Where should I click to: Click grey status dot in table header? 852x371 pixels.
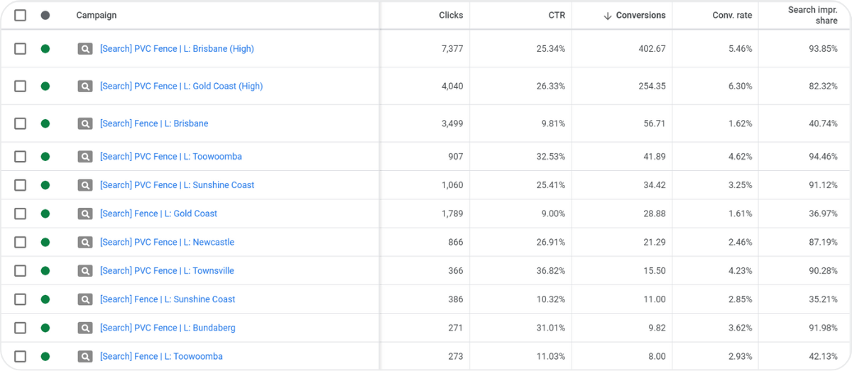[x=45, y=15]
